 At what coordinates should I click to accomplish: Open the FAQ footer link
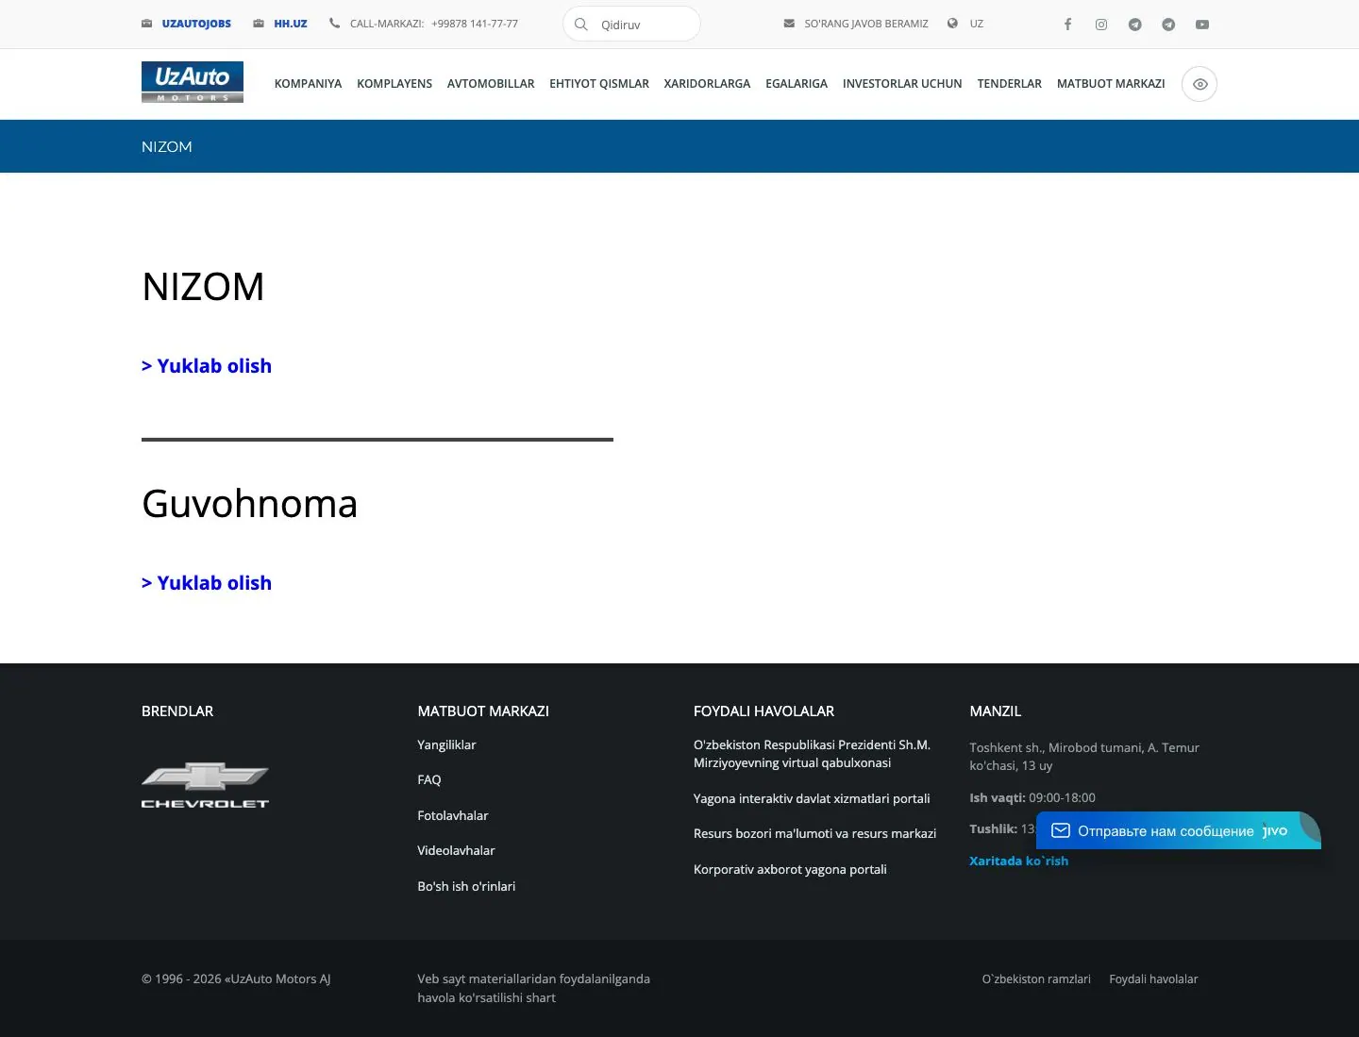[429, 779]
